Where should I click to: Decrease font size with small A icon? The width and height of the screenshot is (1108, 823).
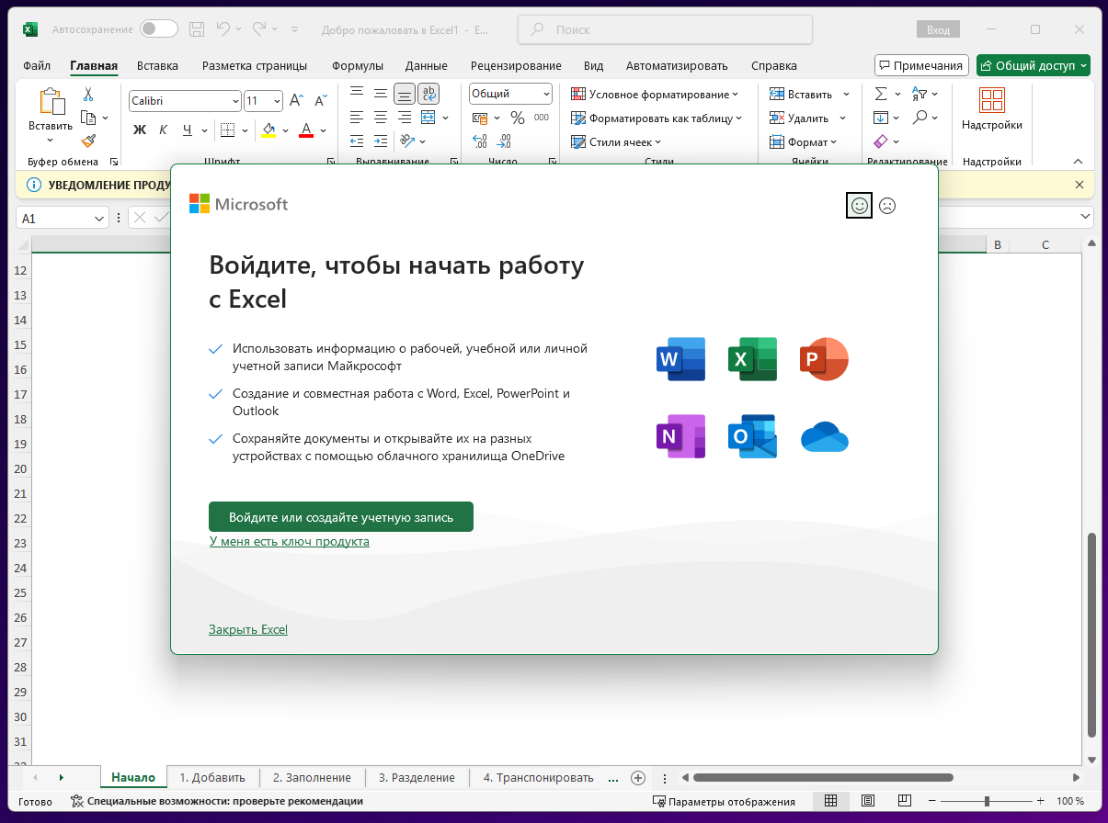point(321,100)
